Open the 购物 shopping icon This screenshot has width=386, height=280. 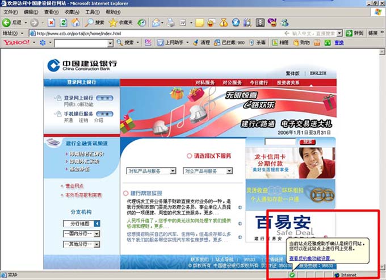point(296,43)
